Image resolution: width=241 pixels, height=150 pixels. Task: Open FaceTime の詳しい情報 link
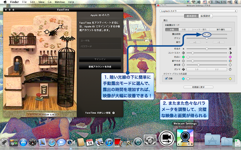coord(98,113)
